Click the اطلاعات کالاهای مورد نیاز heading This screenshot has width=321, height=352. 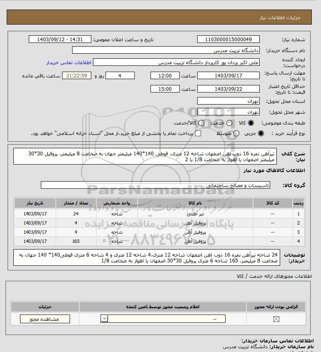[274, 170]
